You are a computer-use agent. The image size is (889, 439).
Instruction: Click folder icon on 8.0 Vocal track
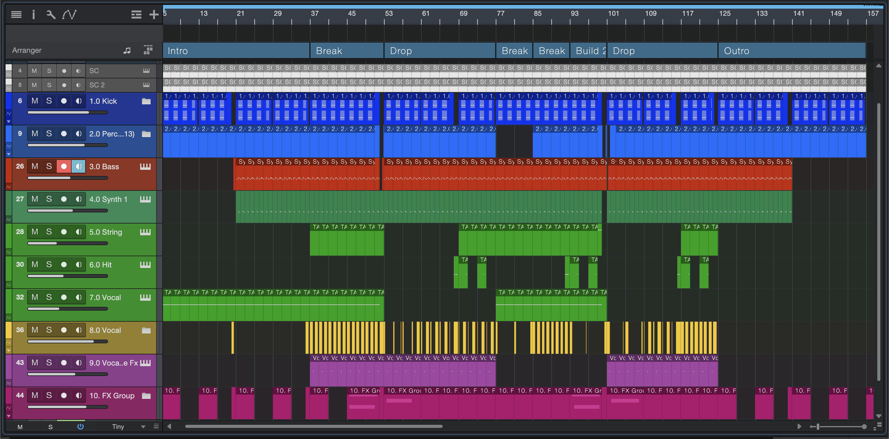pos(146,330)
